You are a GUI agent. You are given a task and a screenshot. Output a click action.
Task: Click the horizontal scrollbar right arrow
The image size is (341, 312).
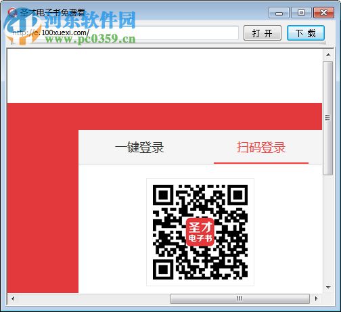point(316,298)
